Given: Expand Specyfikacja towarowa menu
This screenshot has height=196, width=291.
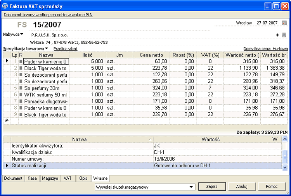Looking at the screenshot, I should (26, 49).
